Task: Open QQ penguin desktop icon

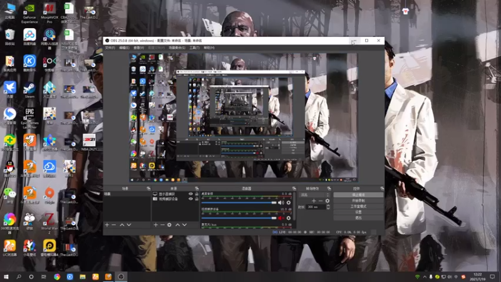Action: (9, 169)
